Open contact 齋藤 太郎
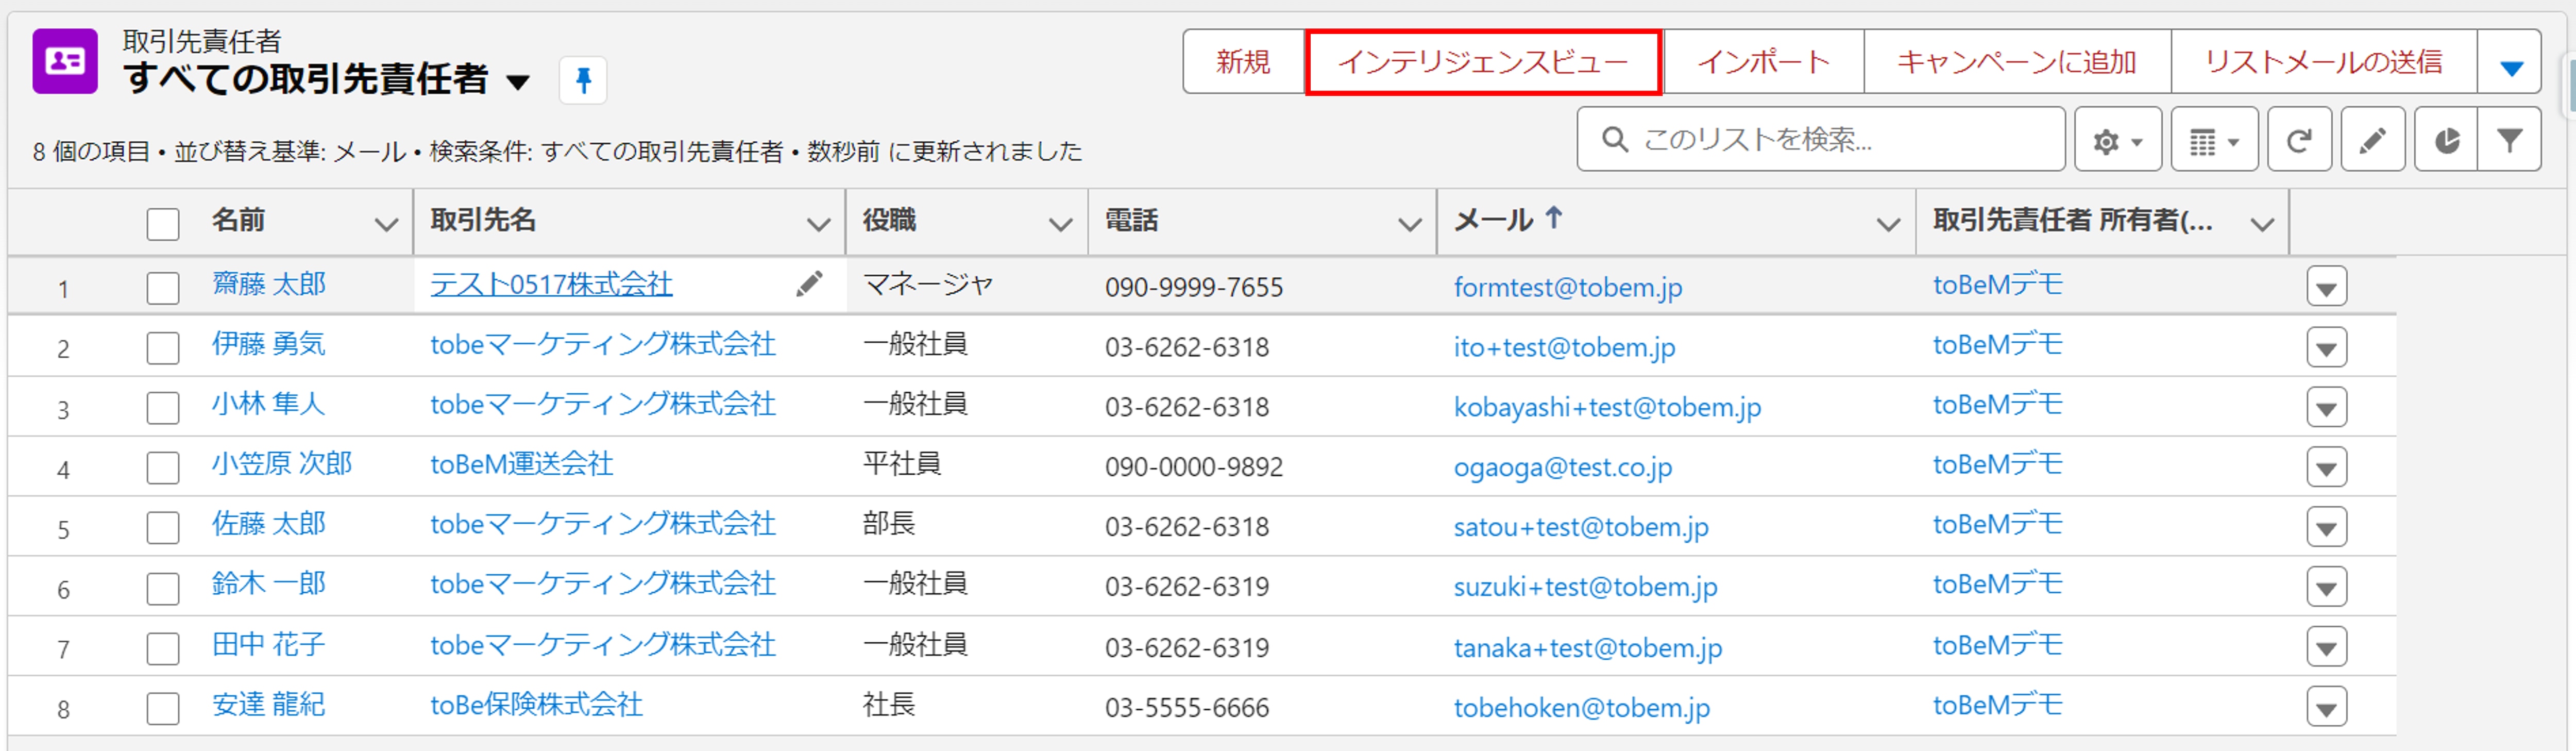The image size is (2576, 751). click(269, 285)
